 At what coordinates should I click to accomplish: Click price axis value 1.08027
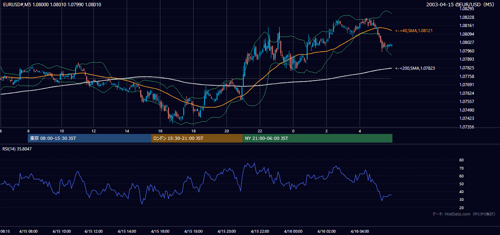[467, 42]
